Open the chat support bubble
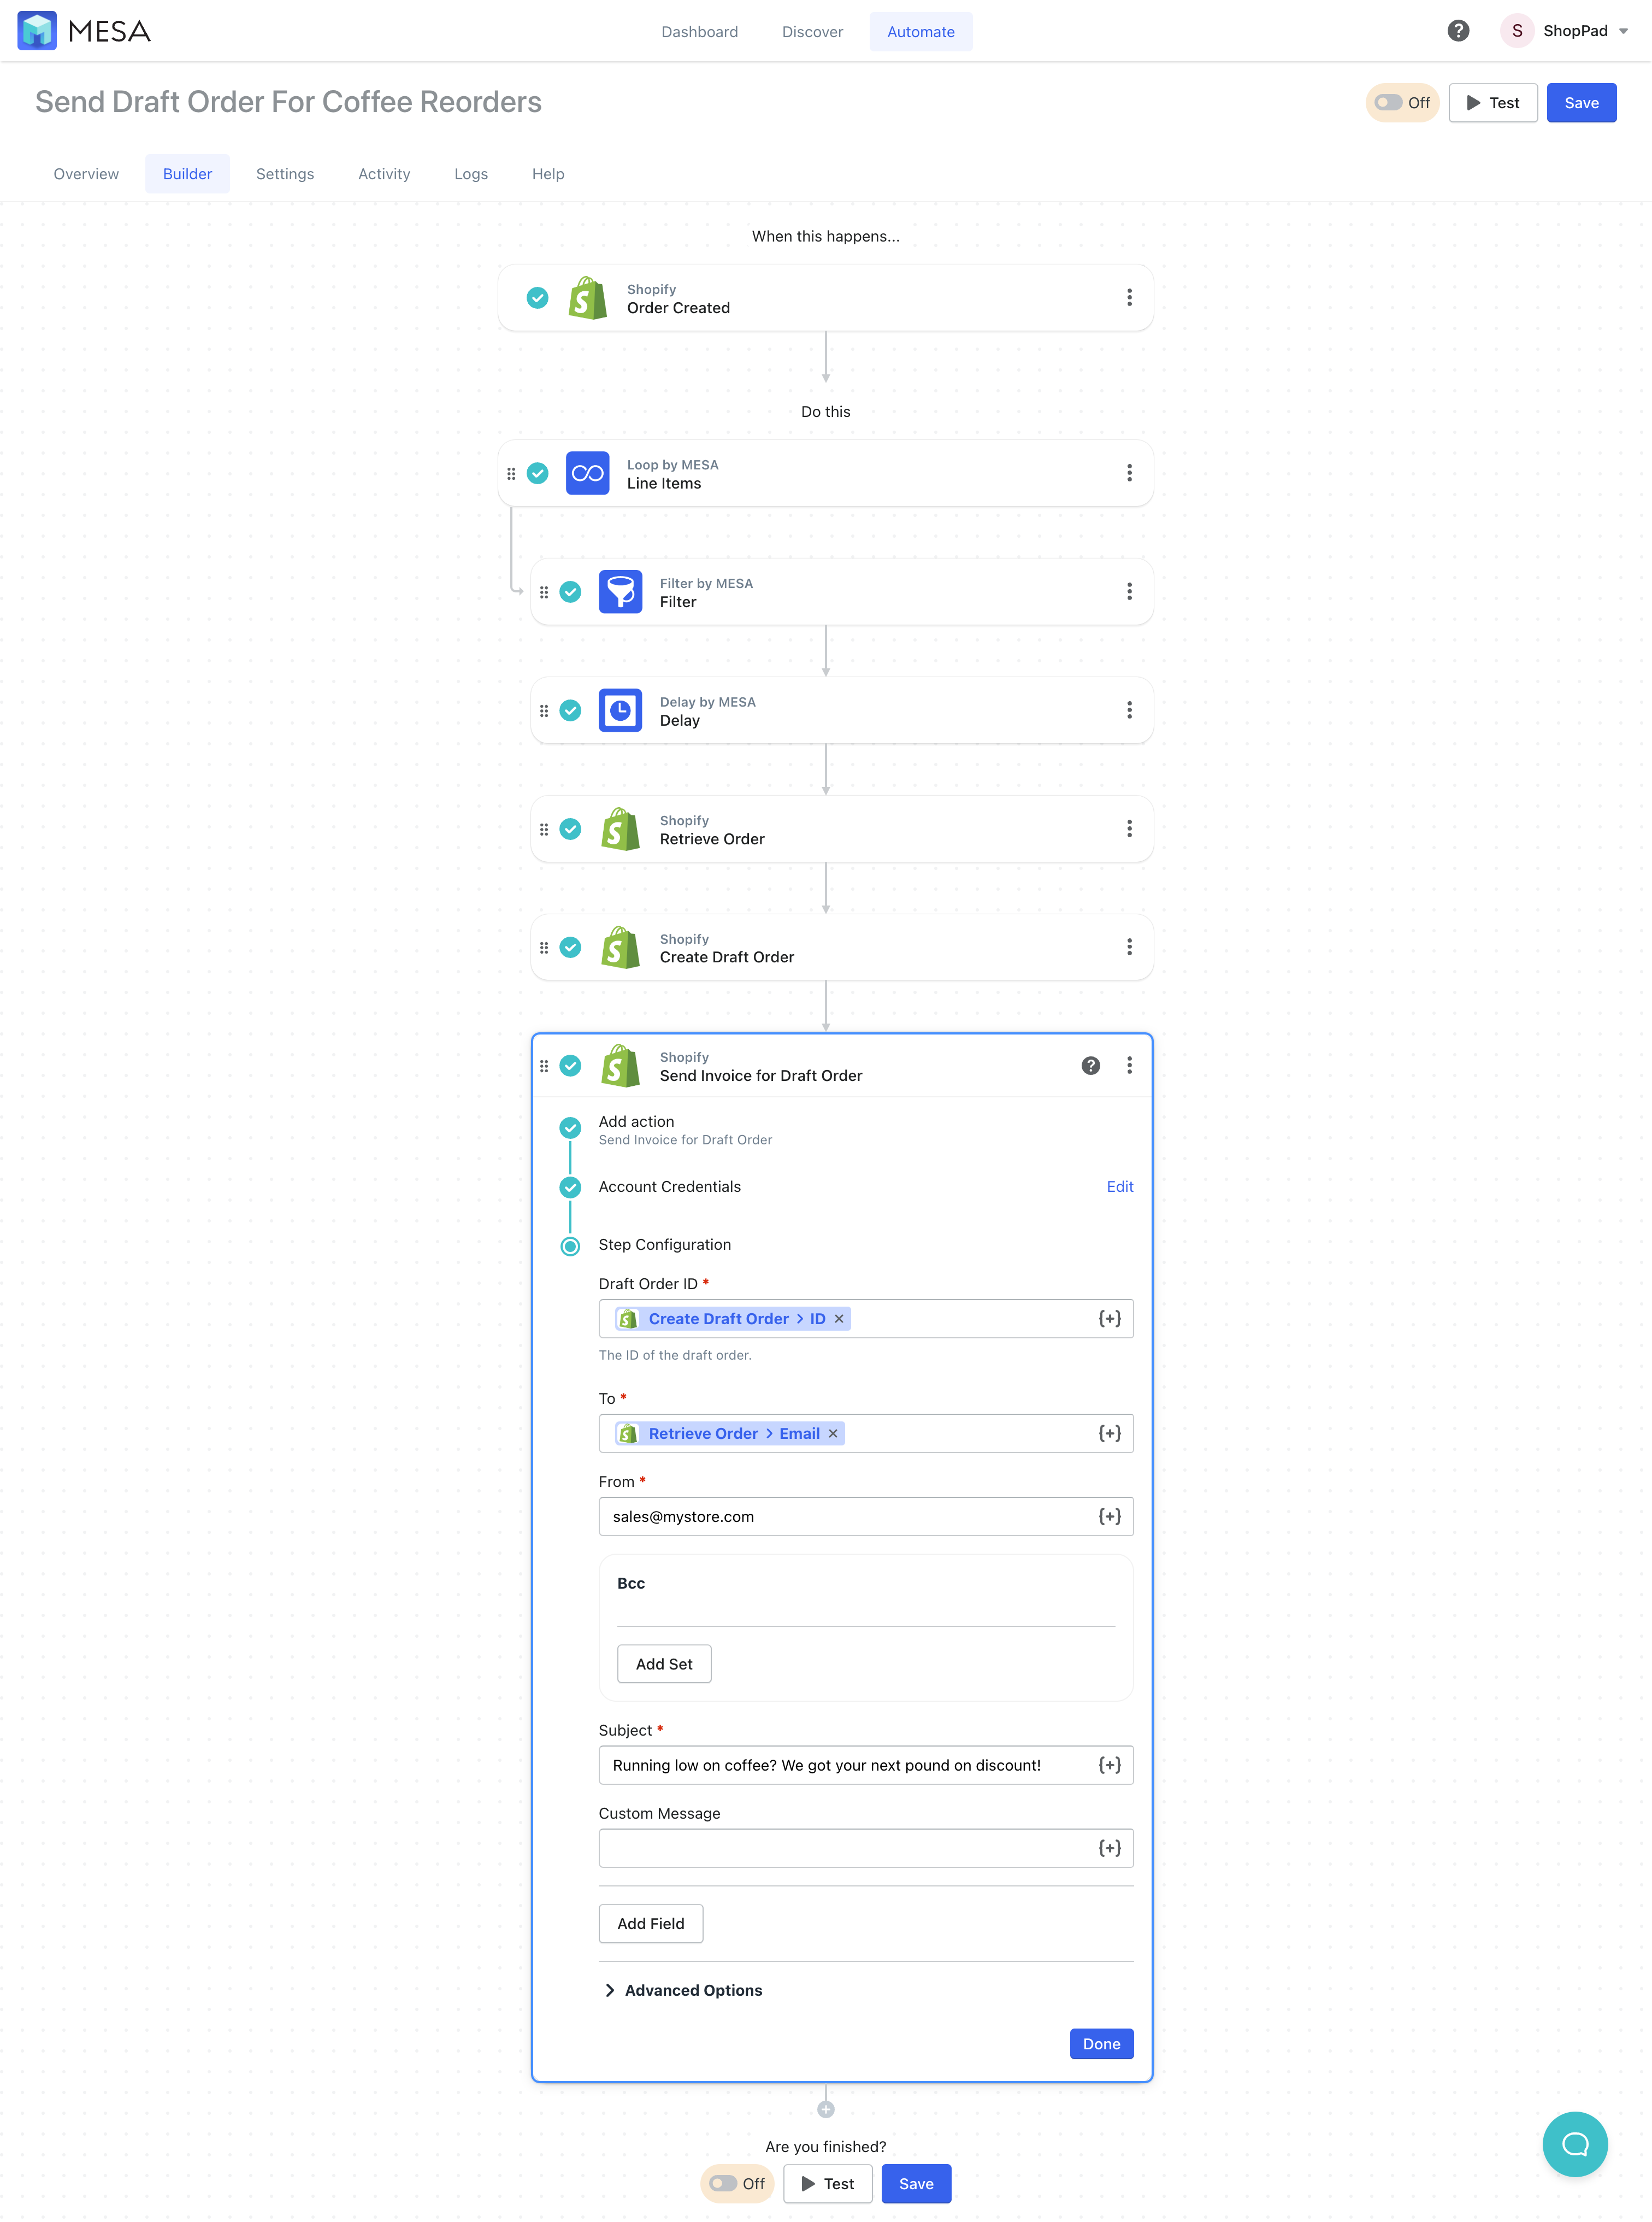The height and width of the screenshot is (2222, 1652). (x=1575, y=2144)
